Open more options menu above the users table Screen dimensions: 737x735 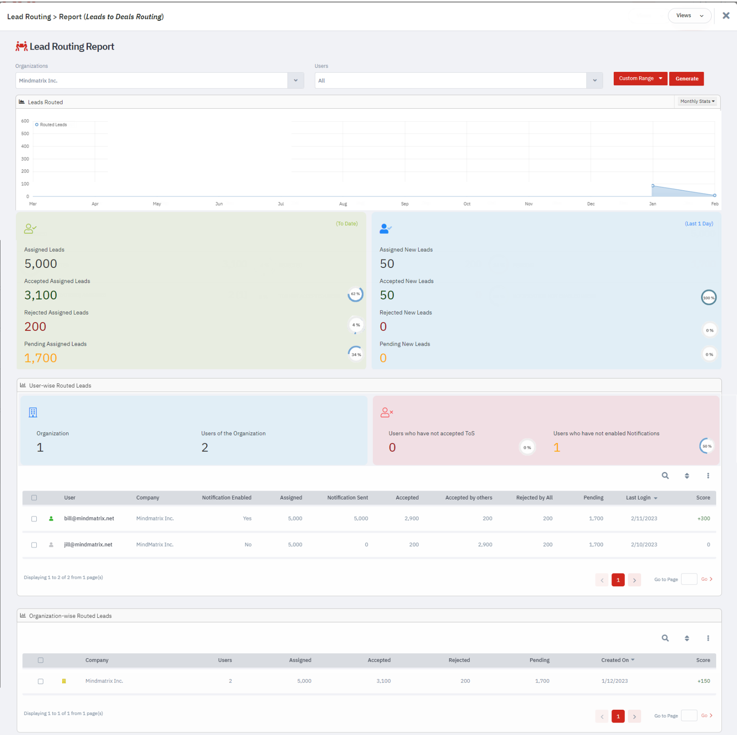[708, 476]
